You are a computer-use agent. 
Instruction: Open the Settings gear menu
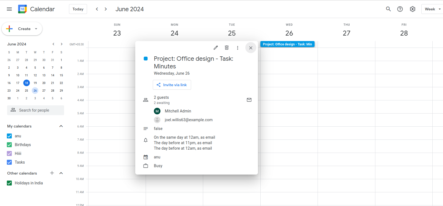(413, 9)
